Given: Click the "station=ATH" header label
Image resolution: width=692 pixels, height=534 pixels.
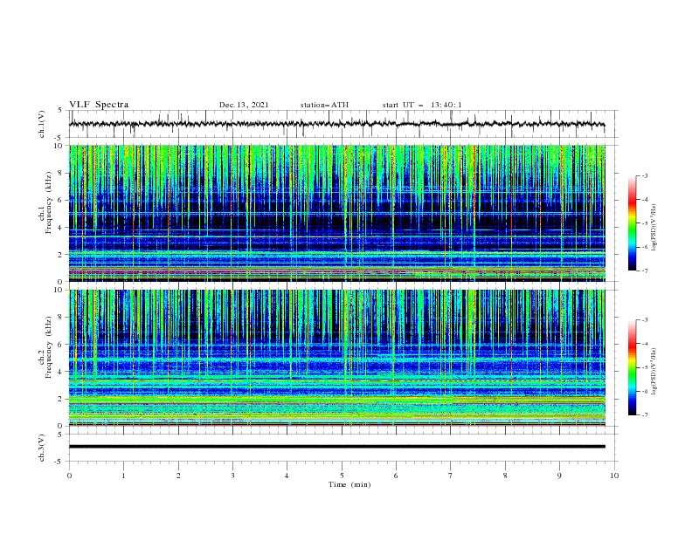Looking at the screenshot, I should (x=324, y=105).
